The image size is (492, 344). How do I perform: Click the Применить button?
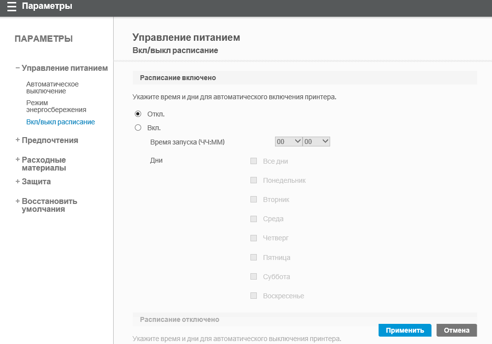404,330
